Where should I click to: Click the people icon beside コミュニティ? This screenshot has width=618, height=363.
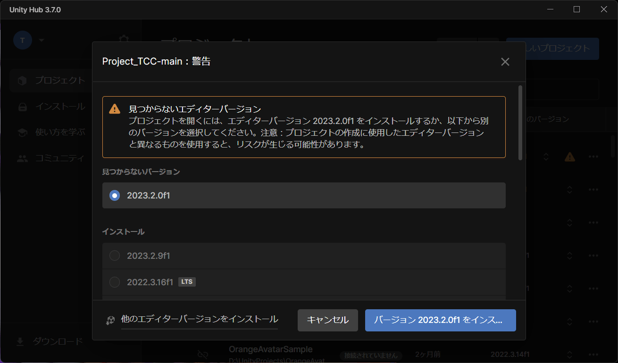point(23,158)
